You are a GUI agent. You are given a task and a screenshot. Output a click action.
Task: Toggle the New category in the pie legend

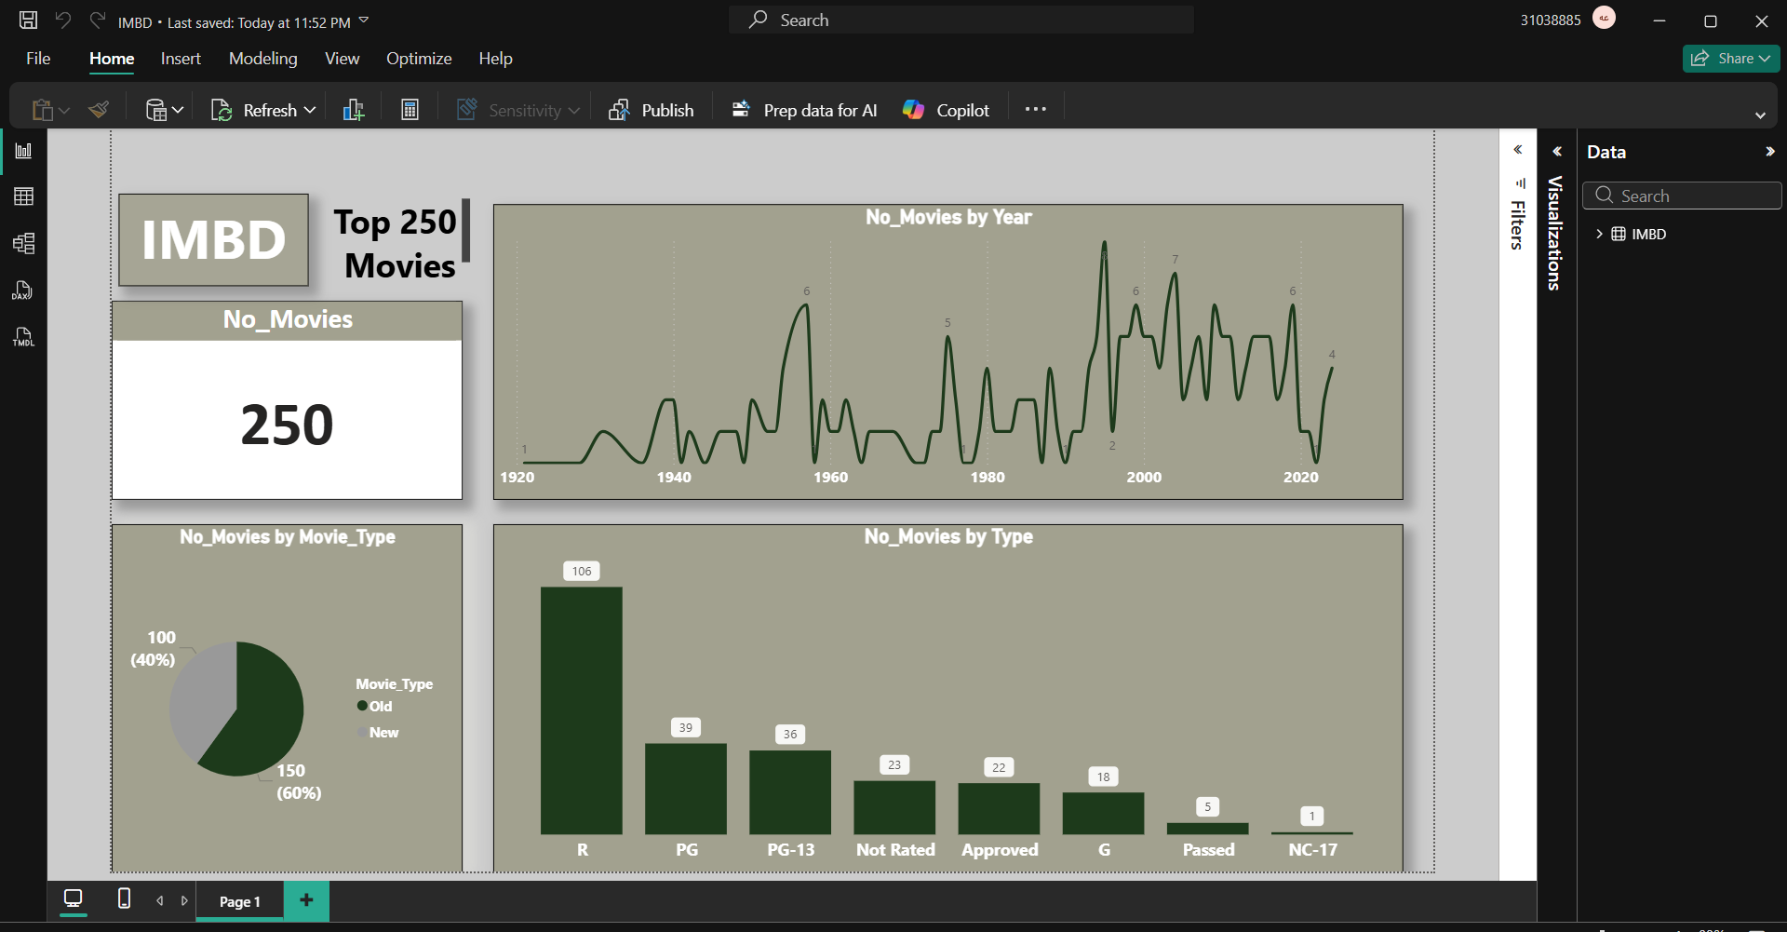379,732
